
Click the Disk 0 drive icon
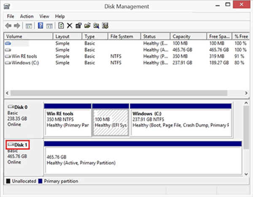click(x=11, y=107)
